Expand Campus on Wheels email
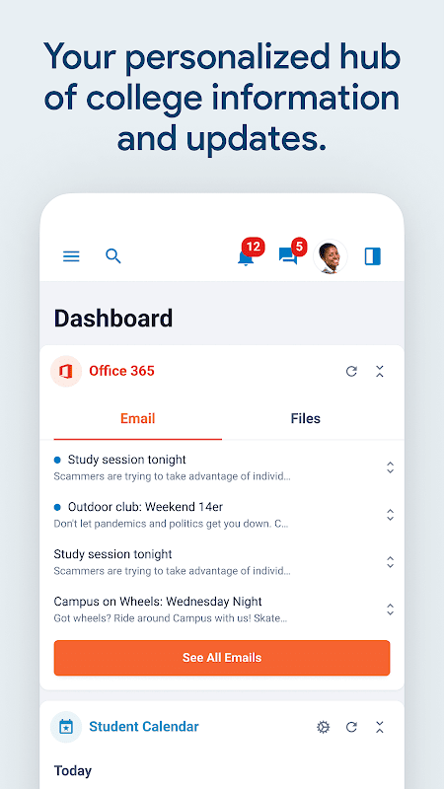 click(390, 609)
